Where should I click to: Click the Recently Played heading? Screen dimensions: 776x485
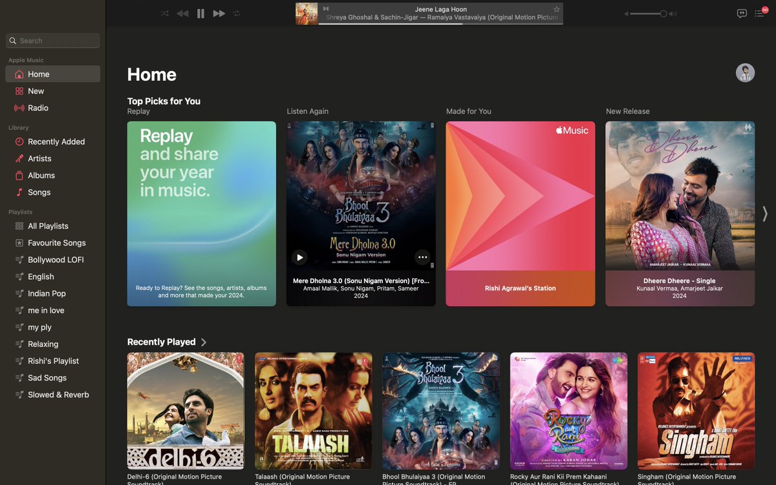(161, 342)
